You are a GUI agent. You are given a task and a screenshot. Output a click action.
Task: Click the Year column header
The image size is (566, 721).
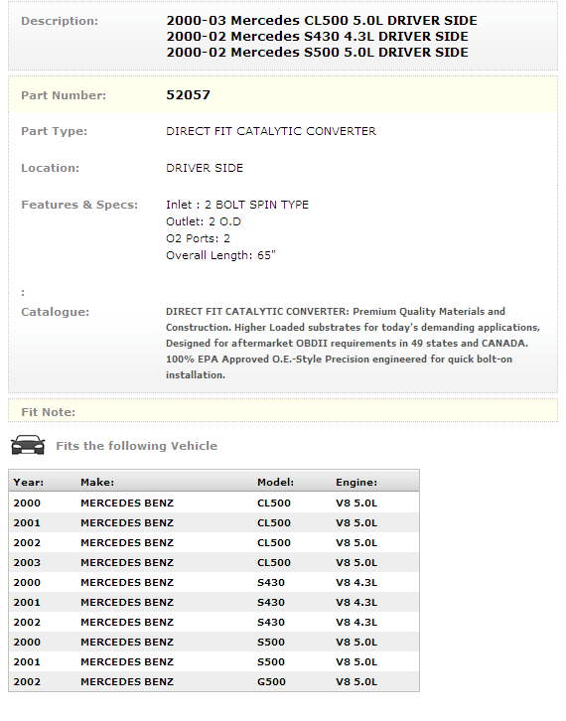(29, 482)
